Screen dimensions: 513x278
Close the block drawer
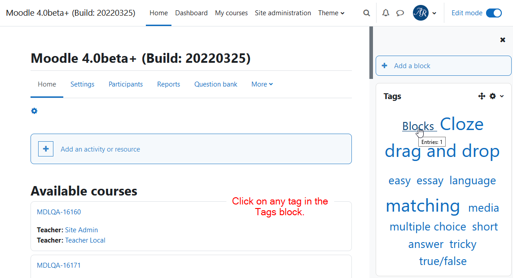(x=503, y=40)
